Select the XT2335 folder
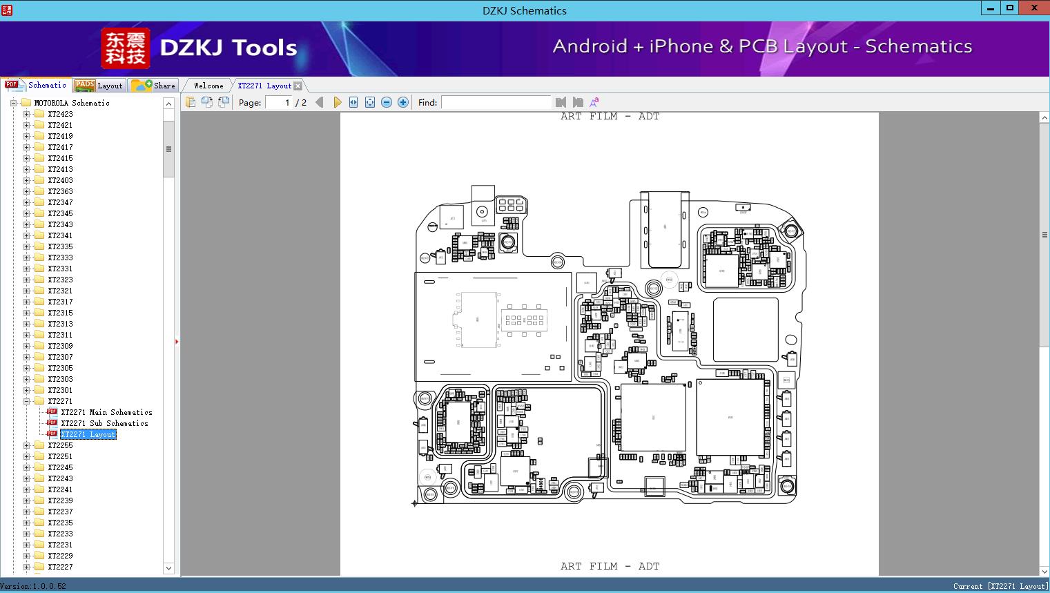 click(60, 246)
